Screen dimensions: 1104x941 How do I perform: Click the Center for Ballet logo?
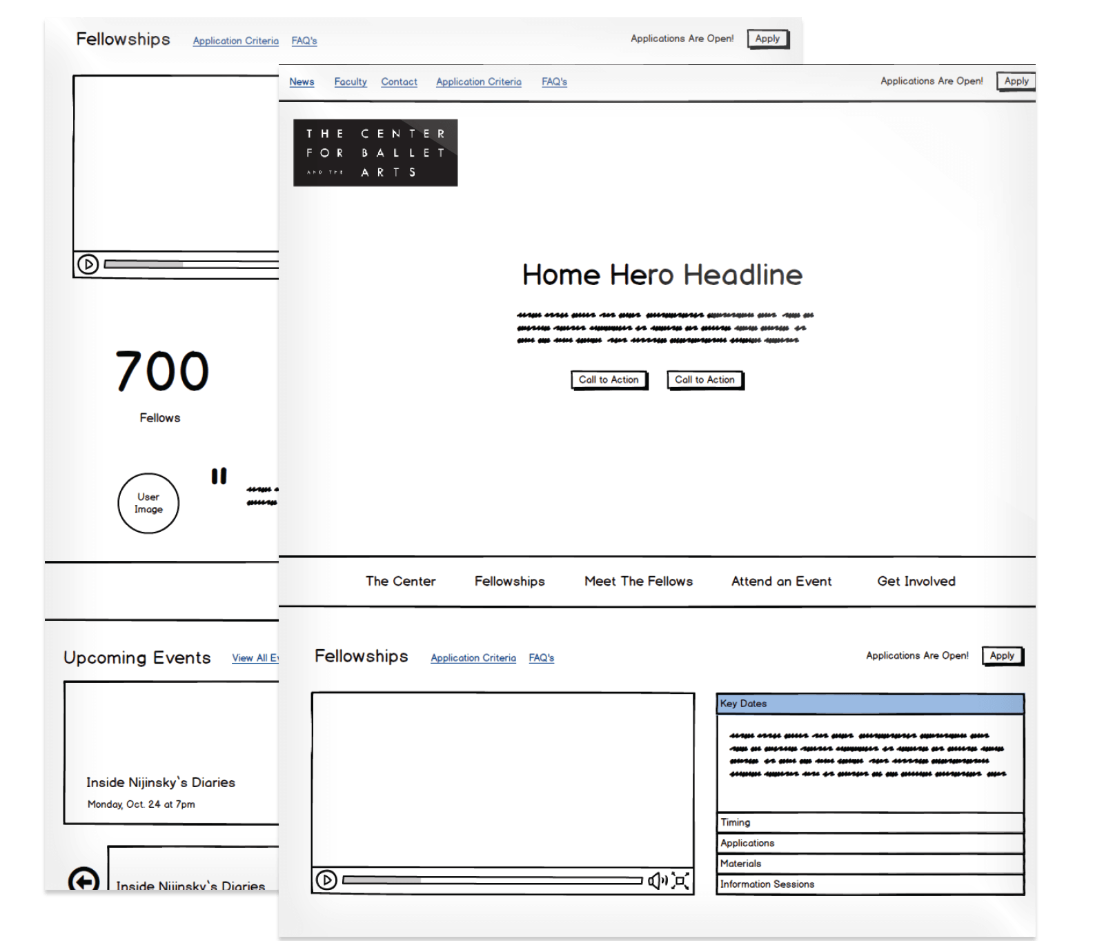pyautogui.click(x=375, y=152)
